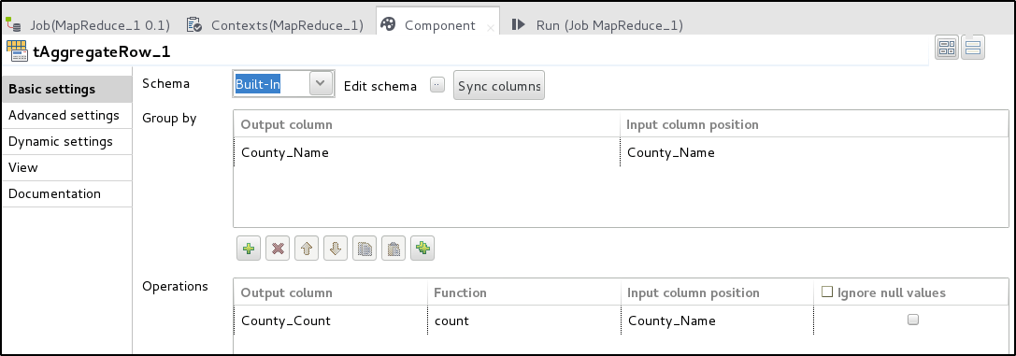The width and height of the screenshot is (1016, 356).
Task: Click the rightmost green plus icon under Group by
Action: (x=422, y=249)
